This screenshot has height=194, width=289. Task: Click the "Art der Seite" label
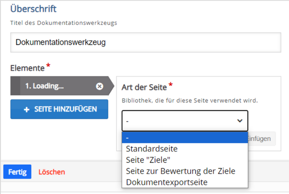(x=144, y=87)
